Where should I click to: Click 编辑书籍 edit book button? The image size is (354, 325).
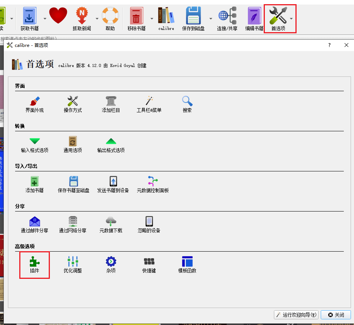[x=254, y=19]
